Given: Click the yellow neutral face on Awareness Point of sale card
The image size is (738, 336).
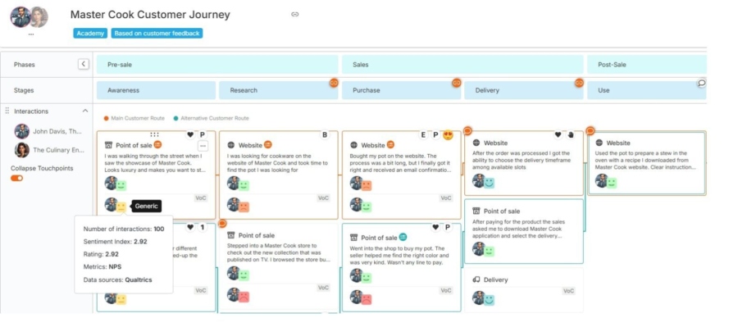Looking at the screenshot, I should (x=121, y=207).
